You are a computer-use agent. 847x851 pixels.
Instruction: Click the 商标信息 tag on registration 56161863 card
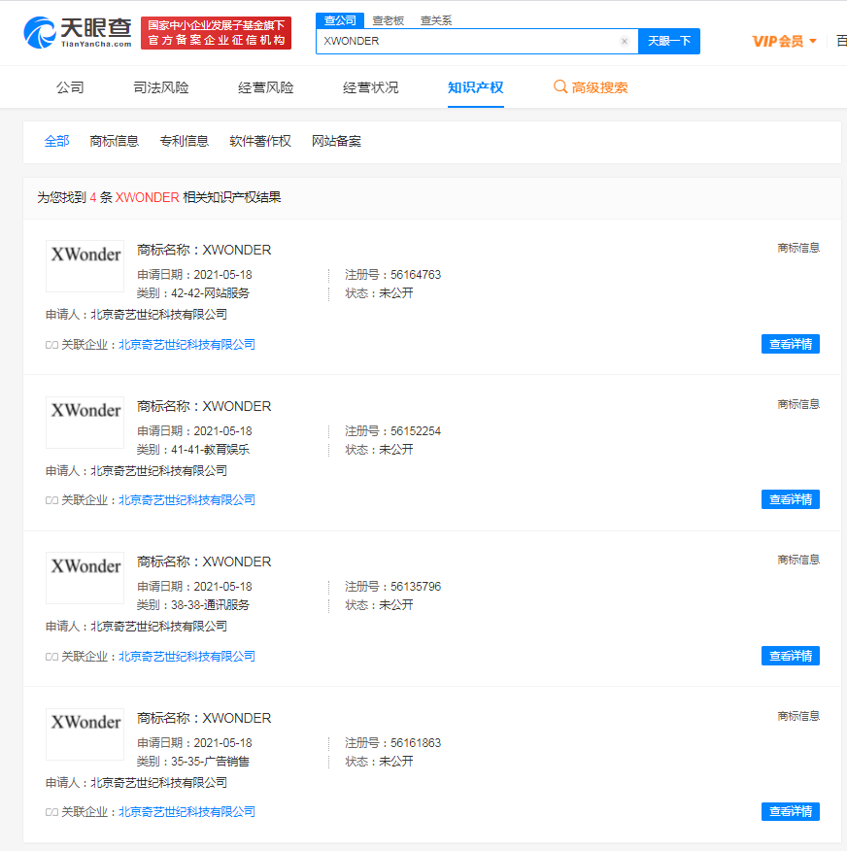[x=798, y=716]
